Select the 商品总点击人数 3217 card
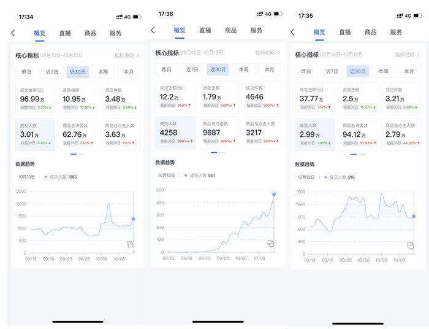The image size is (429, 329). (x=261, y=133)
